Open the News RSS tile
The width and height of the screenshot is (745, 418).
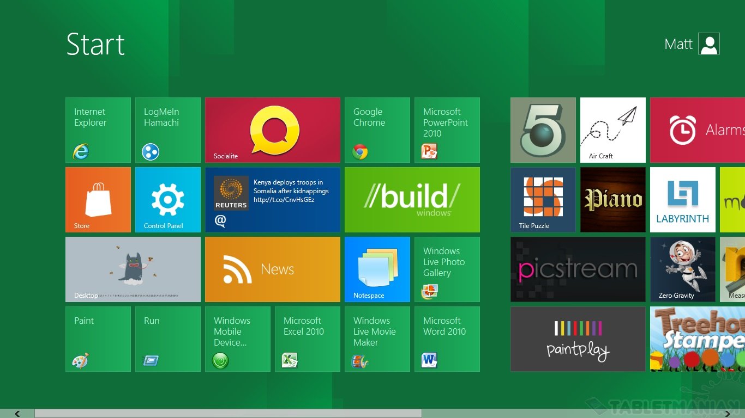[x=273, y=269]
